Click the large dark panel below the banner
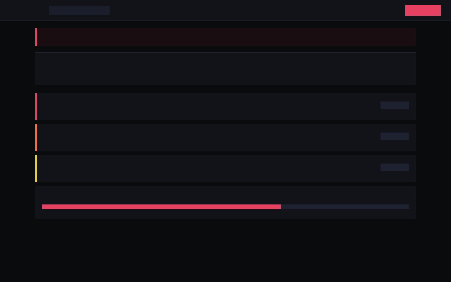Screen dimensions: 451x282 tap(225, 69)
